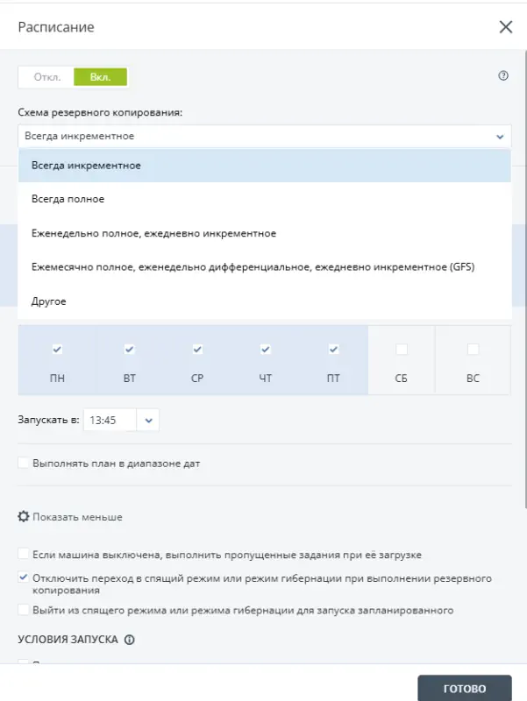Viewport: 527px width, 701px height.
Task: Uncheck the ПН weekday checkbox
Action: [x=57, y=347]
